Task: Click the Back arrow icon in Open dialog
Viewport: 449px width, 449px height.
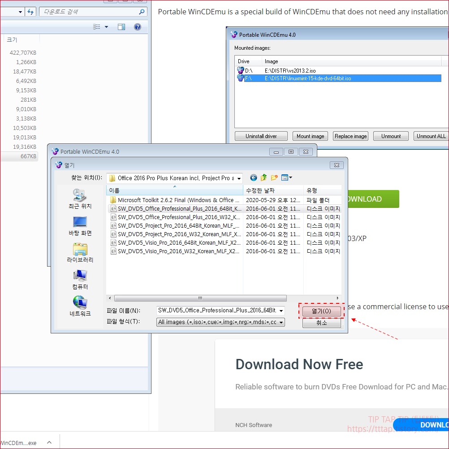Action: click(x=254, y=178)
